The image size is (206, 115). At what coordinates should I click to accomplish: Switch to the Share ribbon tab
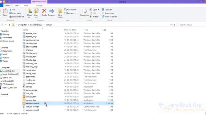pos(17,6)
